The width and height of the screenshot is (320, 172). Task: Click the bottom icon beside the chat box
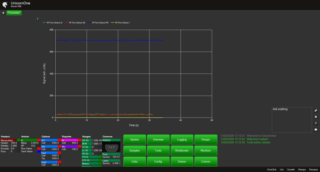[316, 129]
